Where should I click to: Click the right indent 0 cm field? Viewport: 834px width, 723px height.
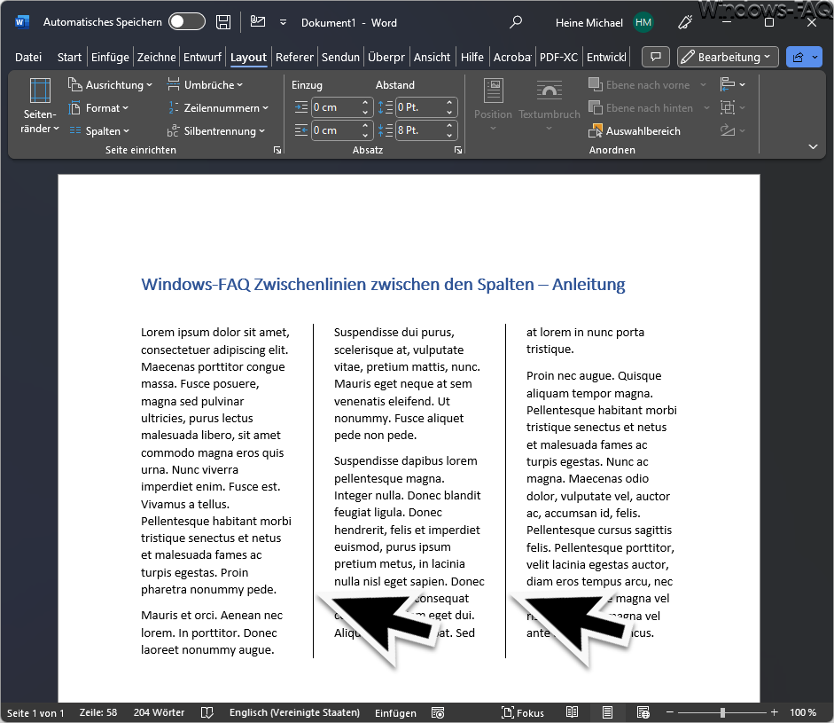336,130
